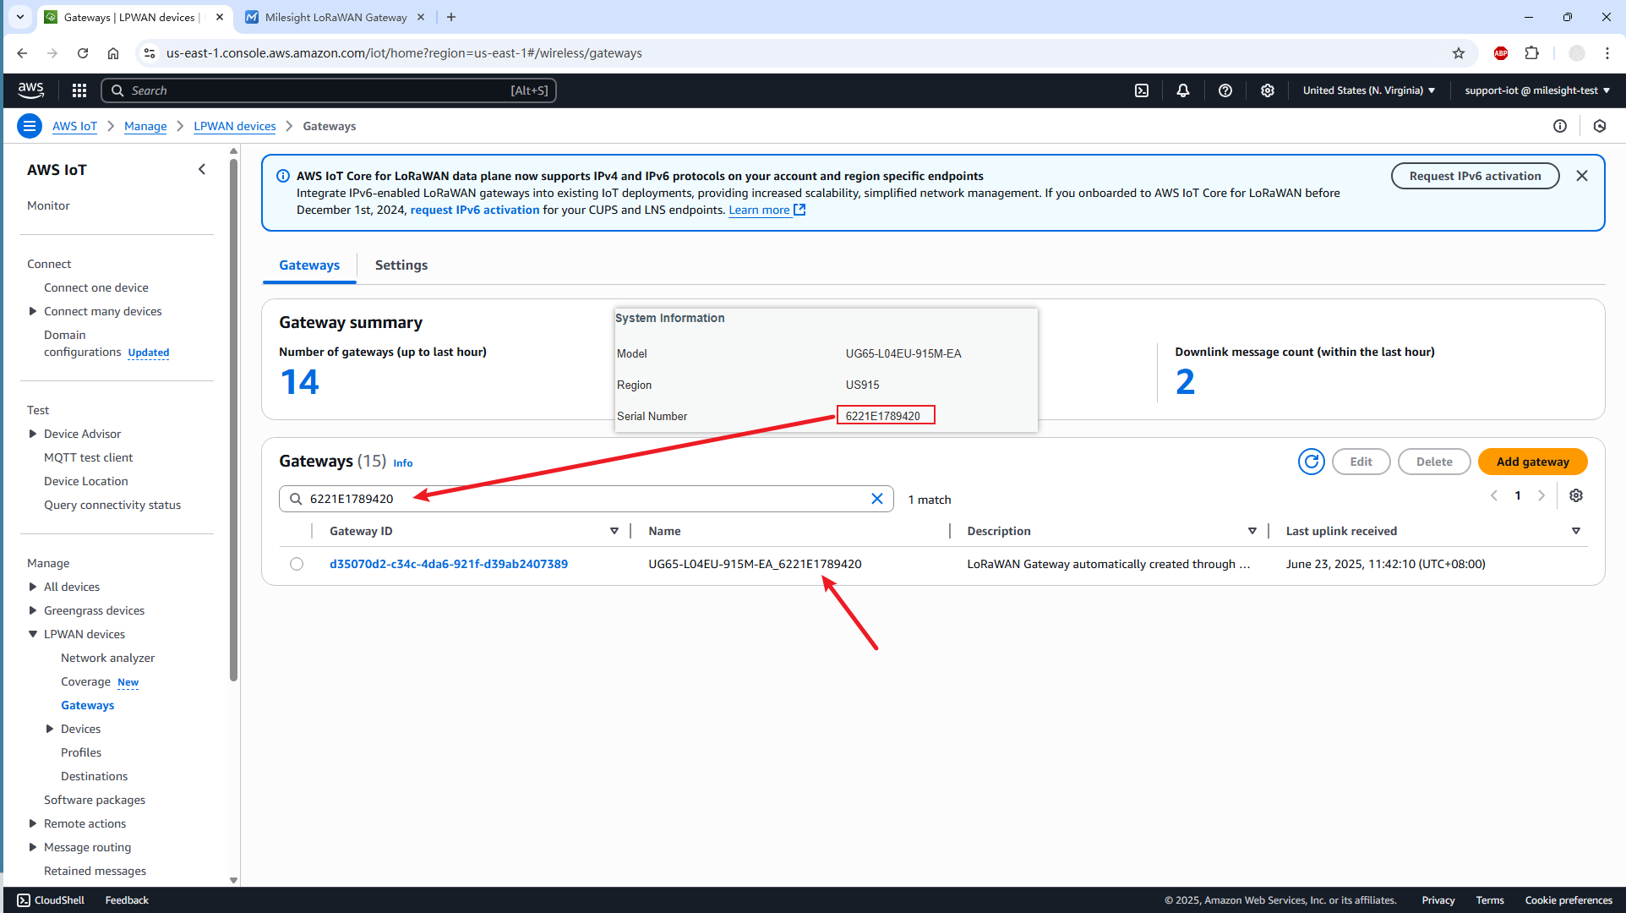Viewport: 1626px width, 913px height.
Task: Clear the gateway search field
Action: (877, 499)
